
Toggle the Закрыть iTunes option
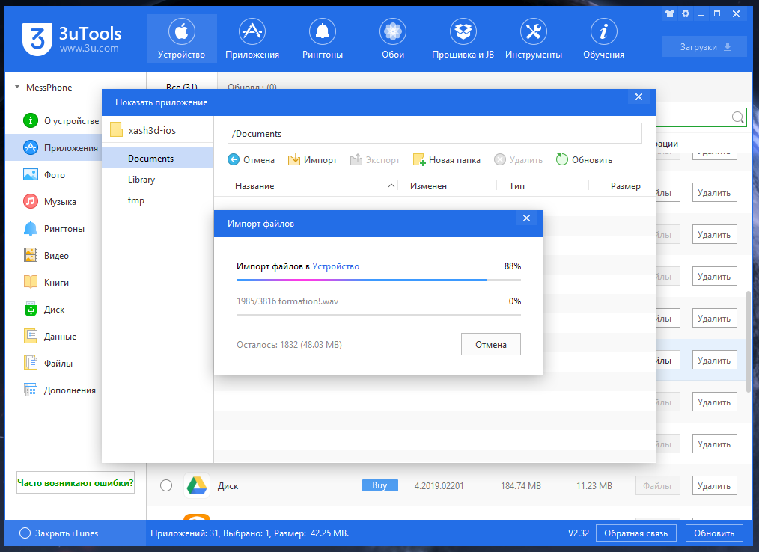(x=25, y=533)
